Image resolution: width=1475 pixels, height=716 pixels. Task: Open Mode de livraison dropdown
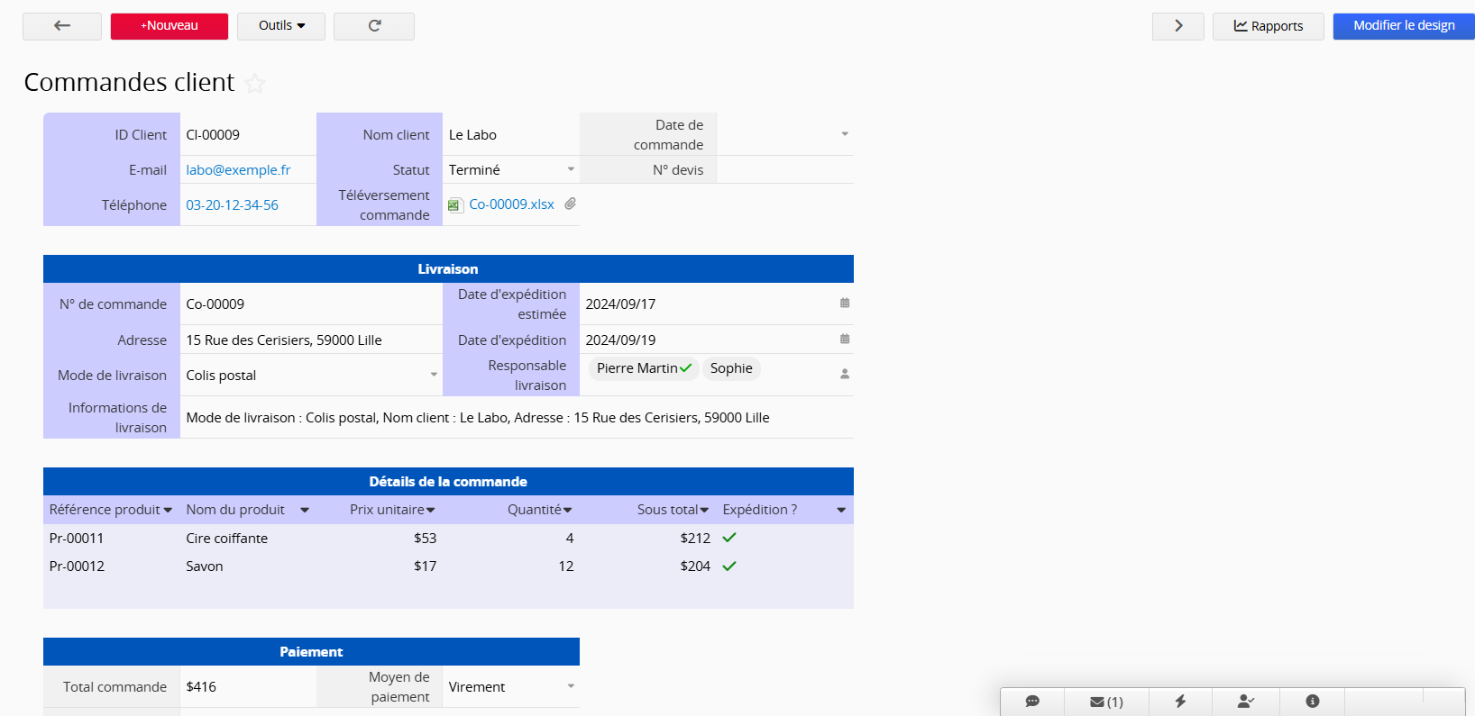(x=434, y=375)
